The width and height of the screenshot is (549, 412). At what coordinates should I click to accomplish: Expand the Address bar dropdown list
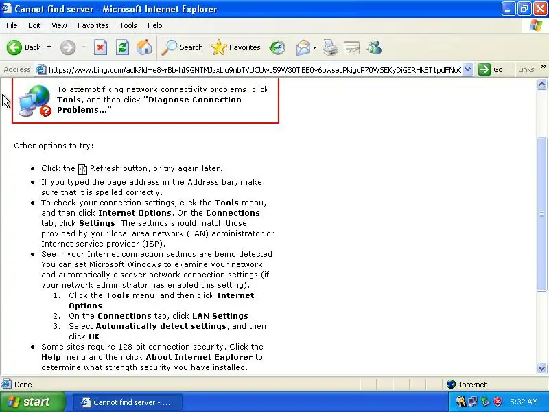click(x=467, y=69)
